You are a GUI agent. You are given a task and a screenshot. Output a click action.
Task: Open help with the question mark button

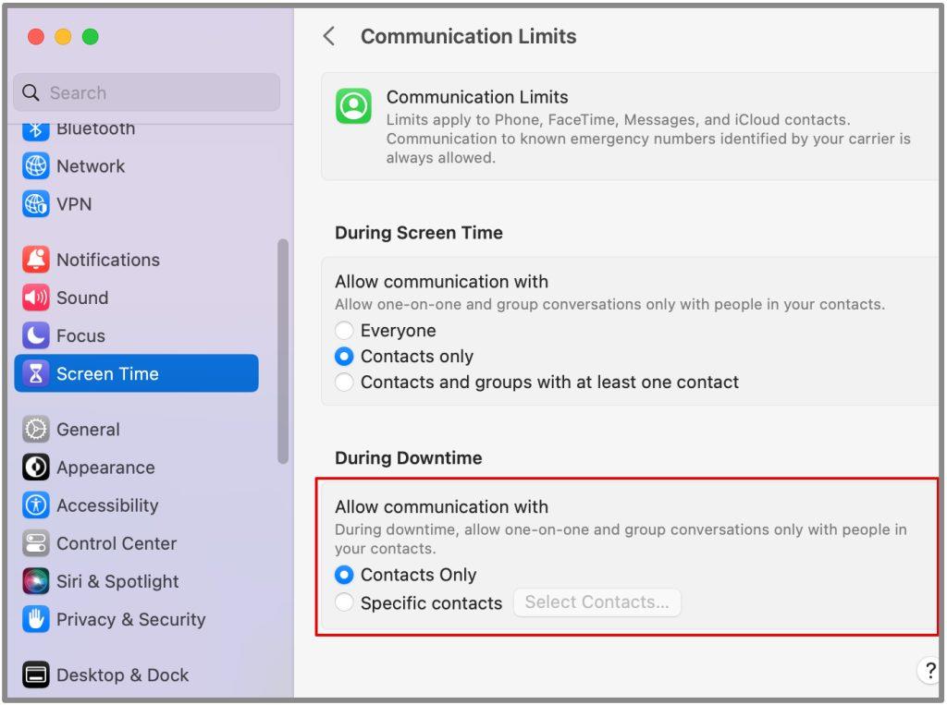coord(929,671)
